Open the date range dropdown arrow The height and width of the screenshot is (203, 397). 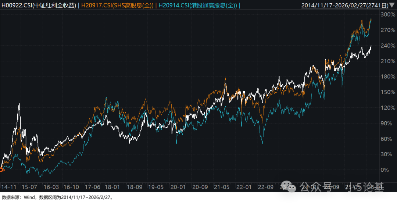[x=392, y=6]
